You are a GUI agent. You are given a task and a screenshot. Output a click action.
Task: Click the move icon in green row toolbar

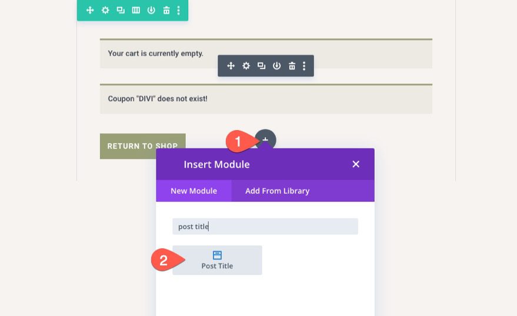90,10
